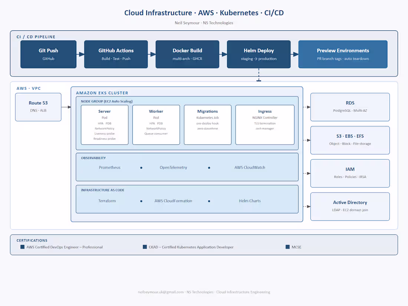Click the LDAP · EC2 domain join text
Viewport: 408px width, 306px height.
click(350, 210)
